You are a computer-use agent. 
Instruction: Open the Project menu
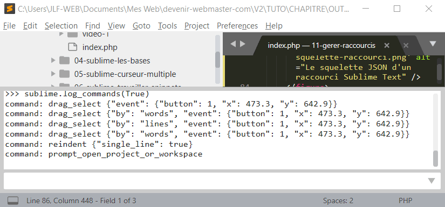point(197,26)
